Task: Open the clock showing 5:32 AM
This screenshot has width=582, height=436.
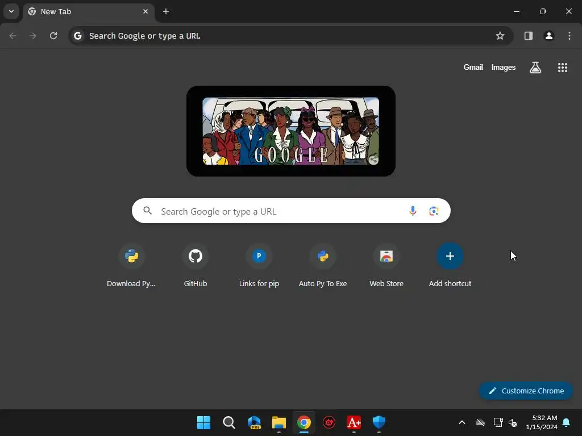Action: [542, 422]
